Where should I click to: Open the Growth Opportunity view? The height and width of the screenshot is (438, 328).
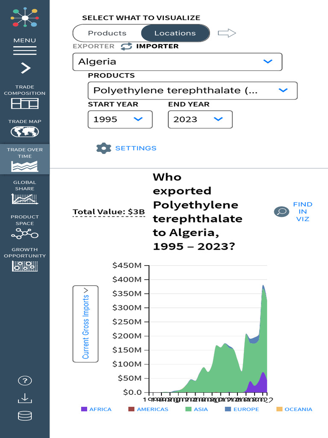25,260
